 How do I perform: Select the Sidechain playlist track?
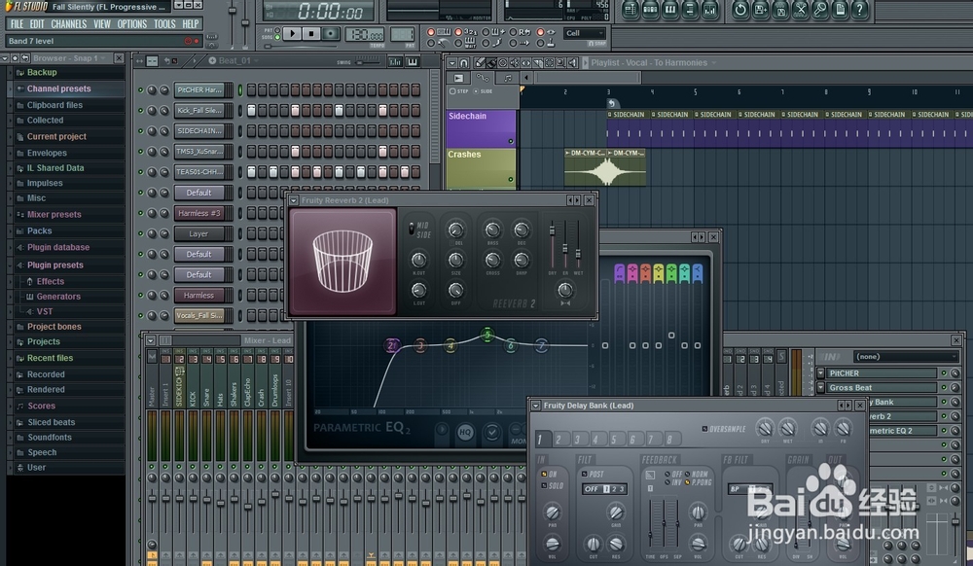point(481,127)
